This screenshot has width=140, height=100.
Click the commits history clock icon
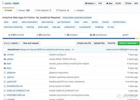pyautogui.click(x=9, y=35)
